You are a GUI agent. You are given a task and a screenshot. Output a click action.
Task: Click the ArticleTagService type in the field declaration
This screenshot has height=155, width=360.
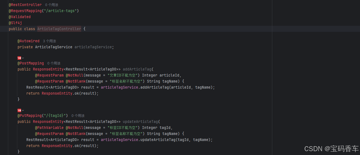point(53,47)
